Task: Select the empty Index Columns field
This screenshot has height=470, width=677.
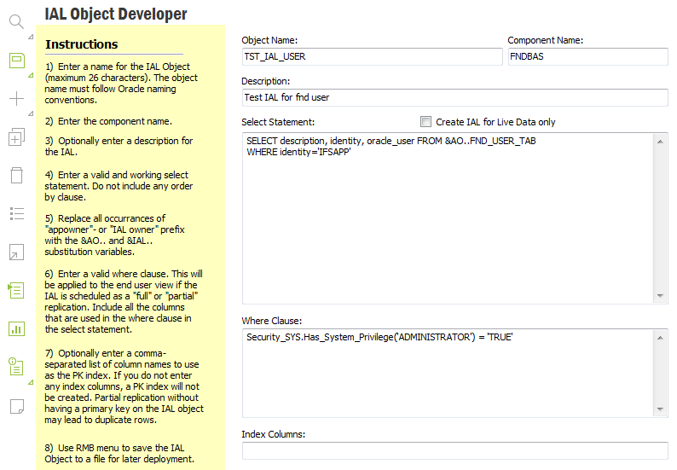Action: point(454,450)
